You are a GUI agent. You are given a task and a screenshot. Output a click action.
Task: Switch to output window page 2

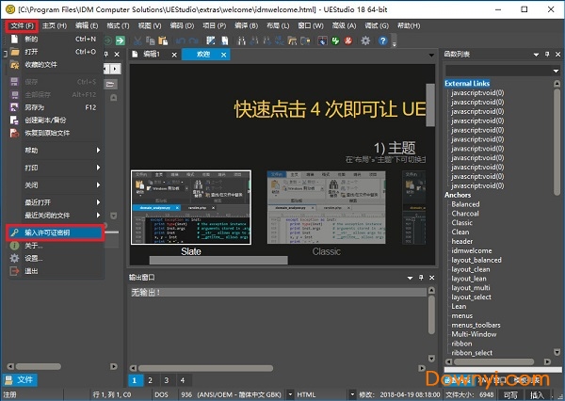[150, 380]
